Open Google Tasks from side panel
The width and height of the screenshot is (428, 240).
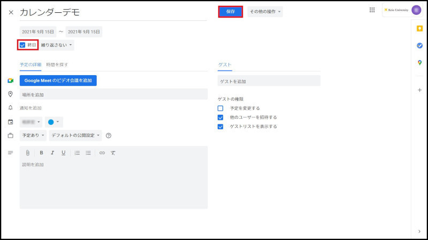coord(419,46)
